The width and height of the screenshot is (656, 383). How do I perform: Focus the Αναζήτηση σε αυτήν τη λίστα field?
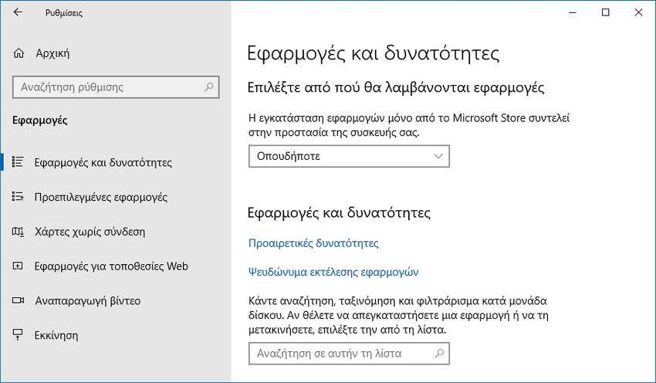[x=349, y=354]
